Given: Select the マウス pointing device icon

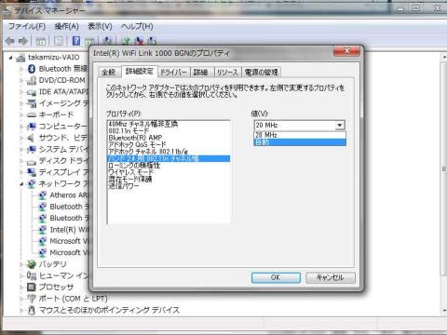Looking at the screenshot, I should (32, 310).
